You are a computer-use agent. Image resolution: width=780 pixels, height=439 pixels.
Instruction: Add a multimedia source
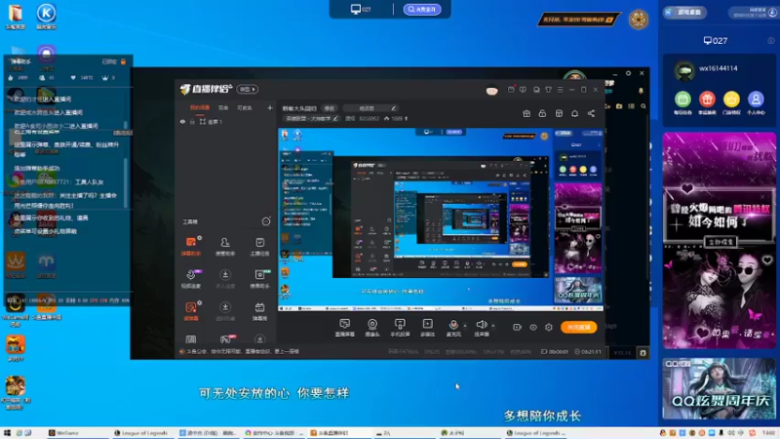pyautogui.click(x=427, y=328)
